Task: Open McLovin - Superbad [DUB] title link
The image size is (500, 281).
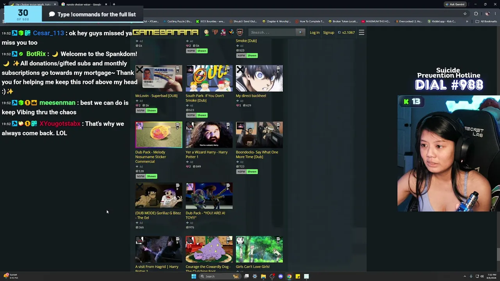Action: pos(156,96)
